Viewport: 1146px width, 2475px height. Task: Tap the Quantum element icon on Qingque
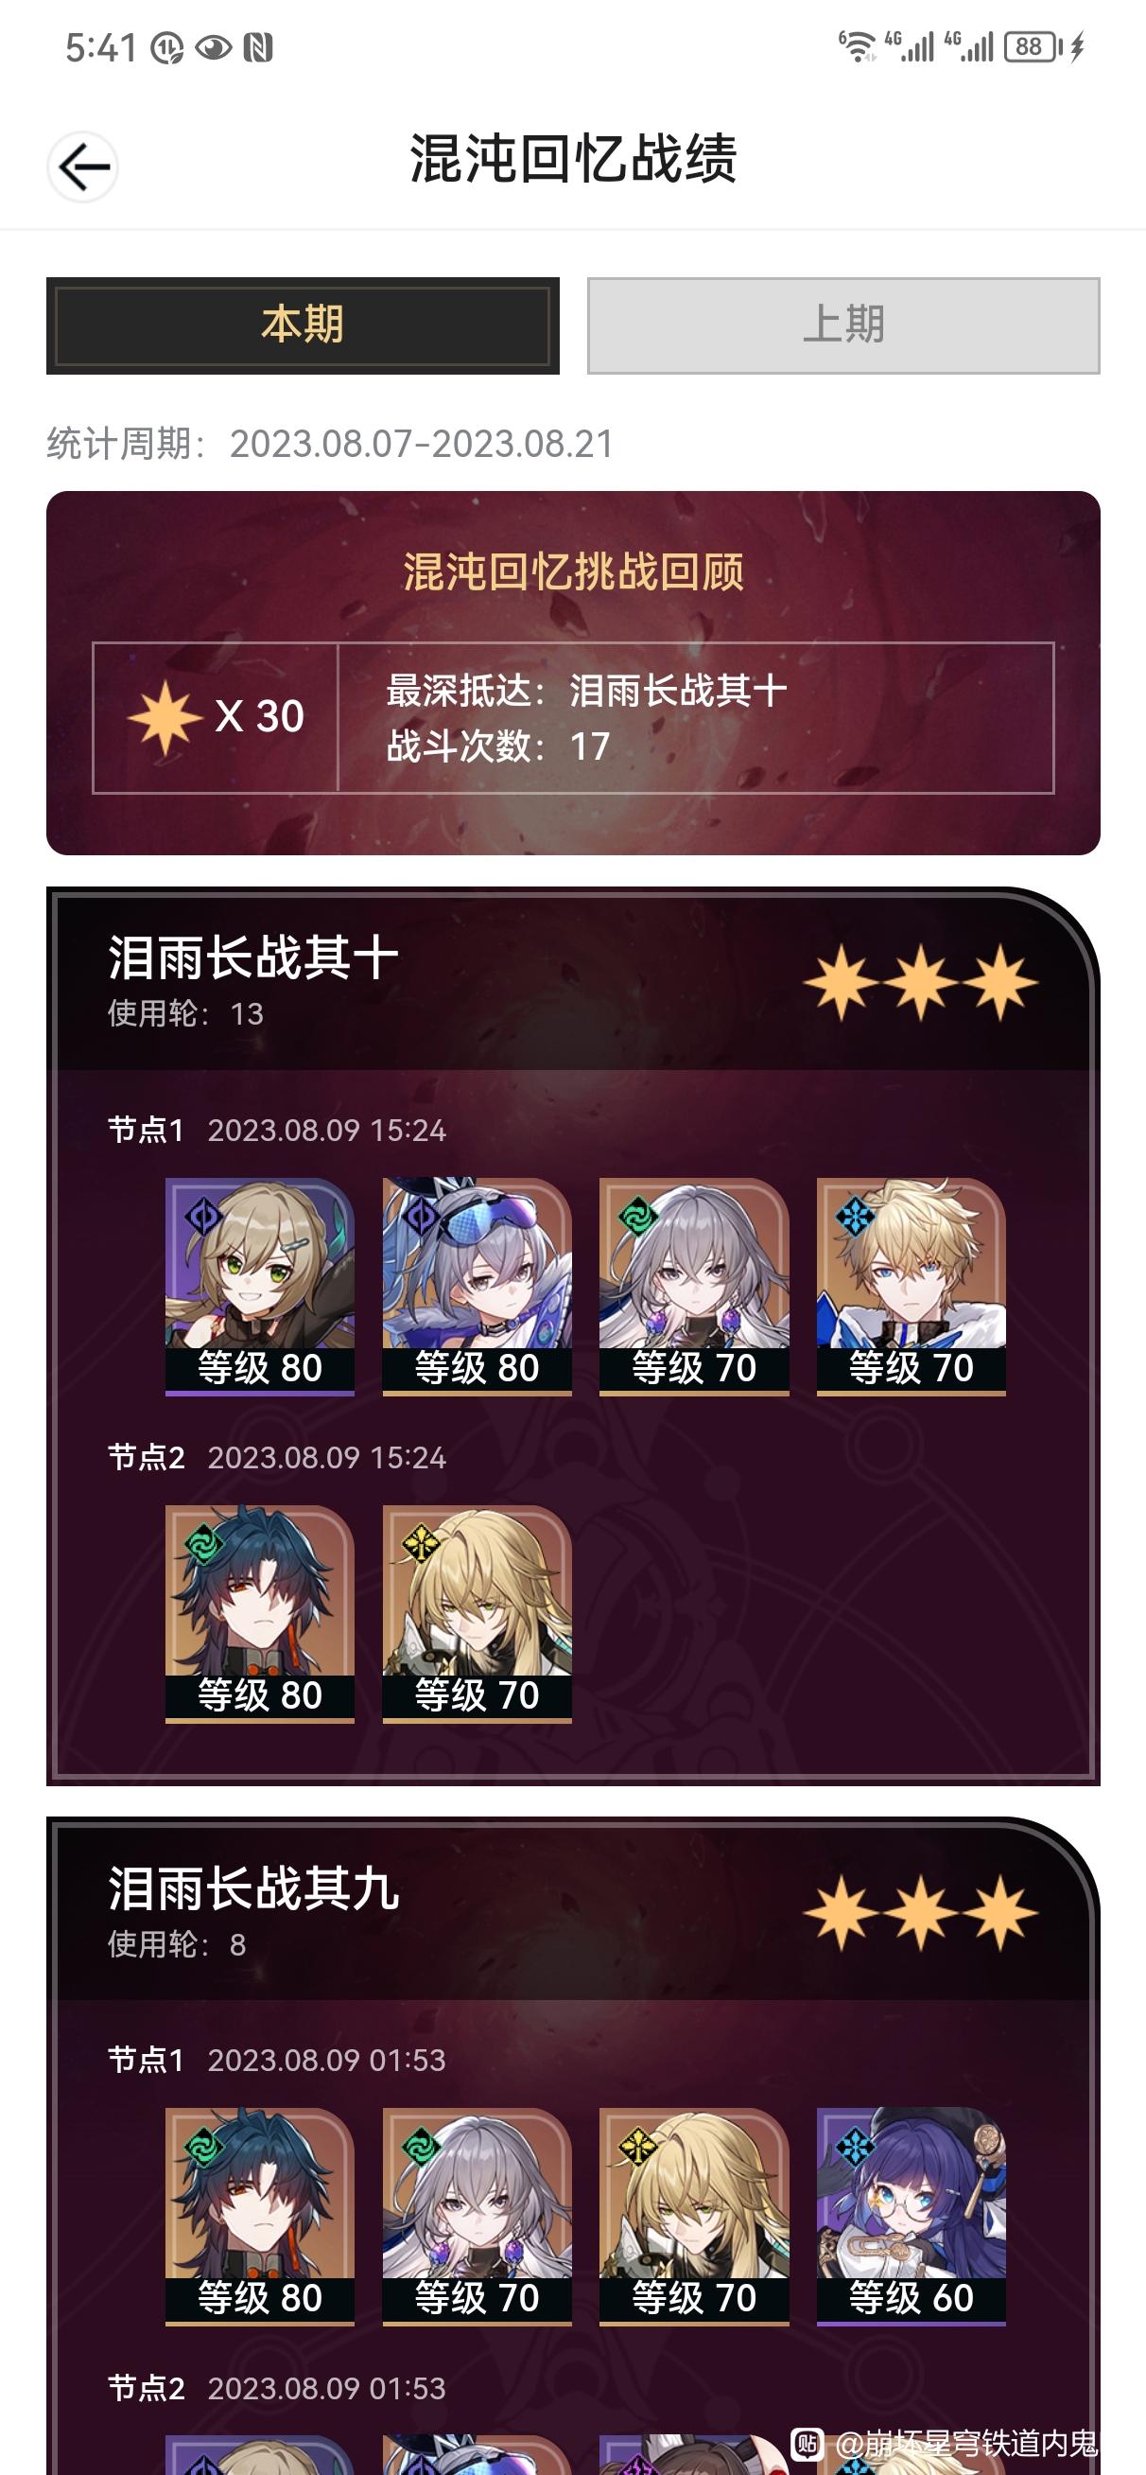202,1219
